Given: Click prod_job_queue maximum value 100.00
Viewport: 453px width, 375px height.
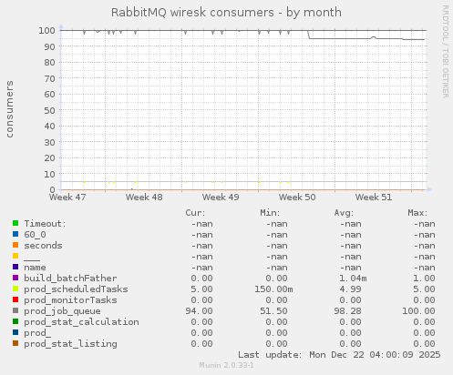Looking at the screenshot, I should [x=418, y=311].
